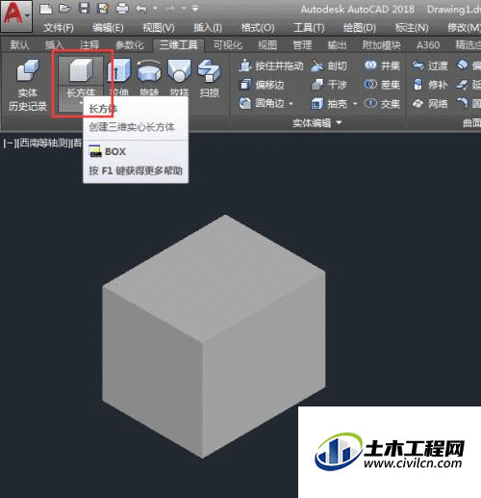Image resolution: width=481 pixels, height=498 pixels.
Task: Open the 文件(F) menu
Action: point(59,28)
